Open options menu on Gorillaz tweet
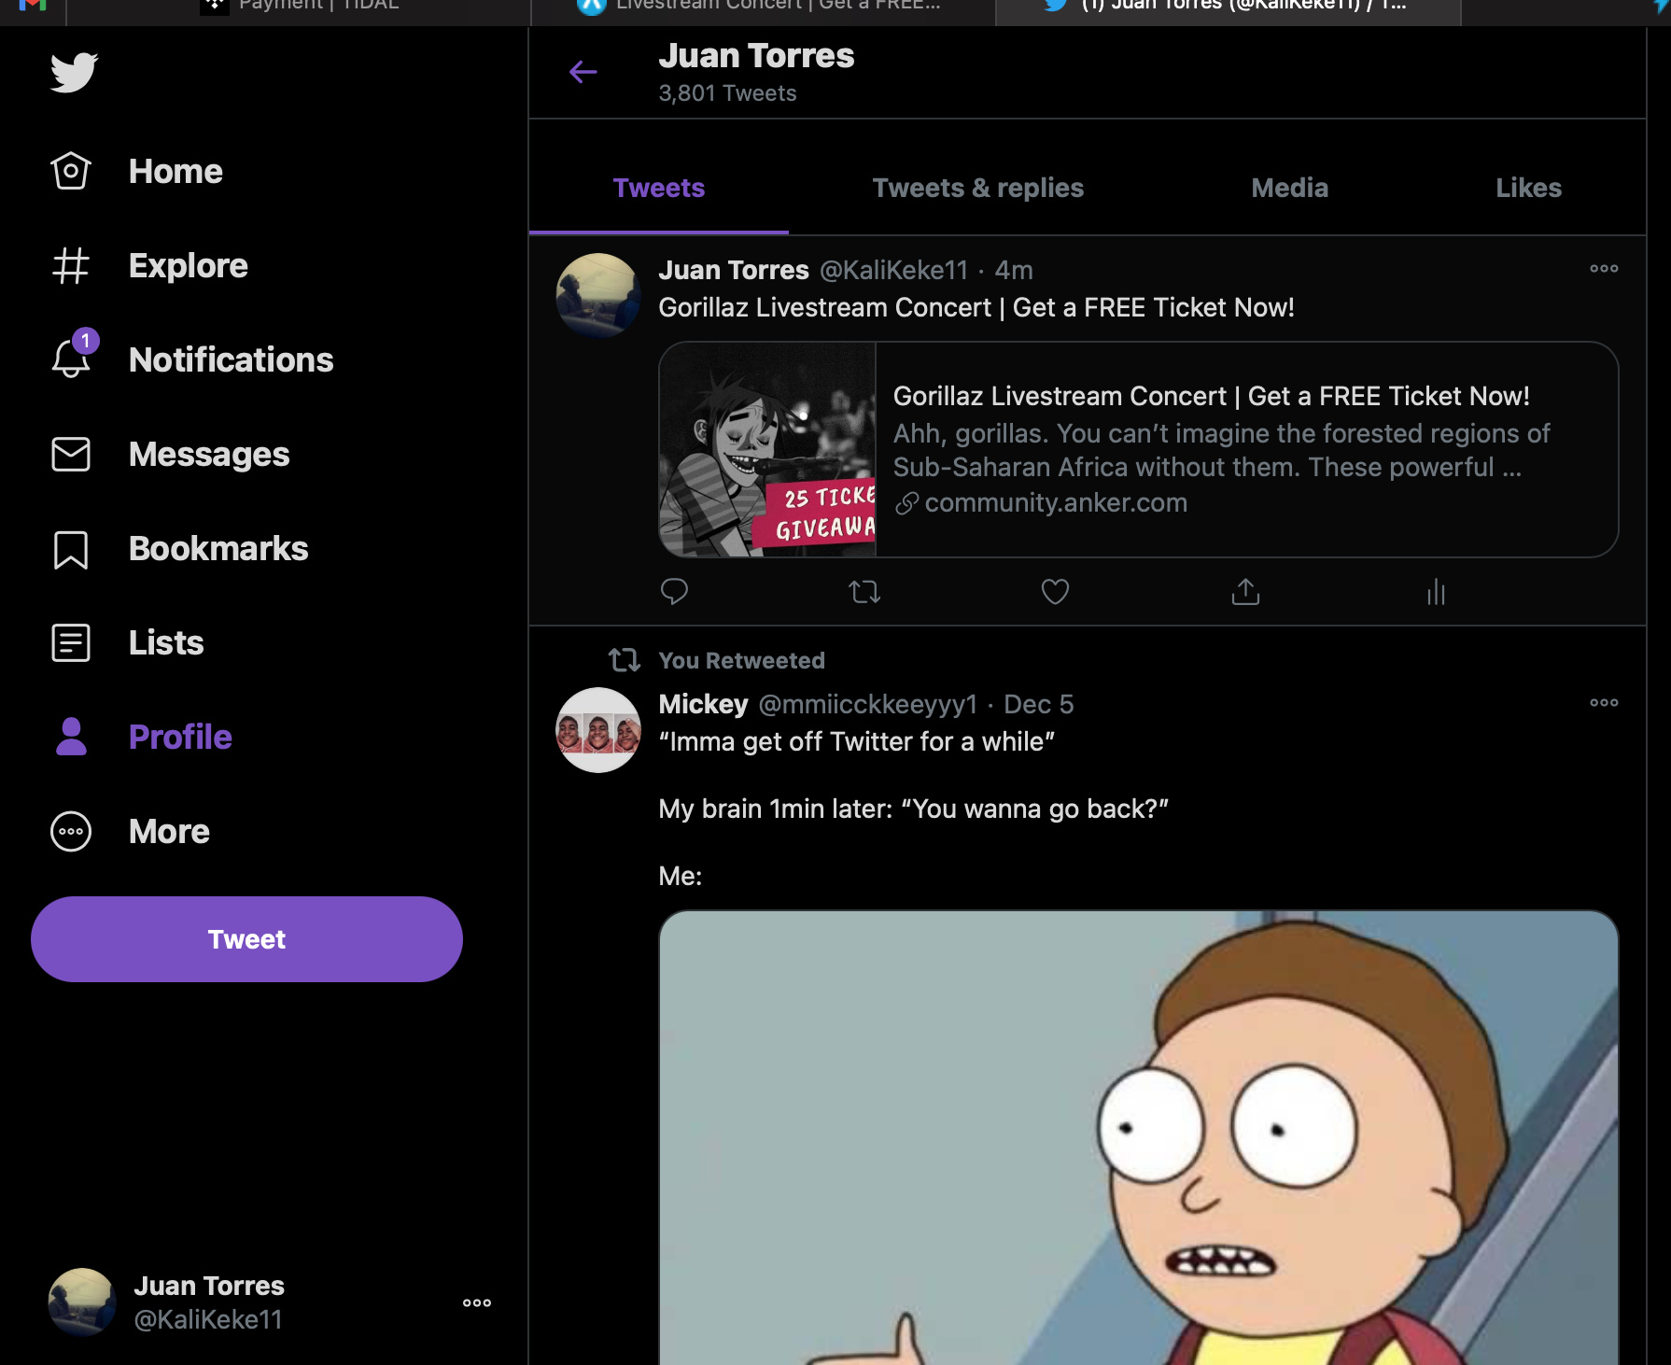Screen dimensions: 1671x1365 point(1604,269)
